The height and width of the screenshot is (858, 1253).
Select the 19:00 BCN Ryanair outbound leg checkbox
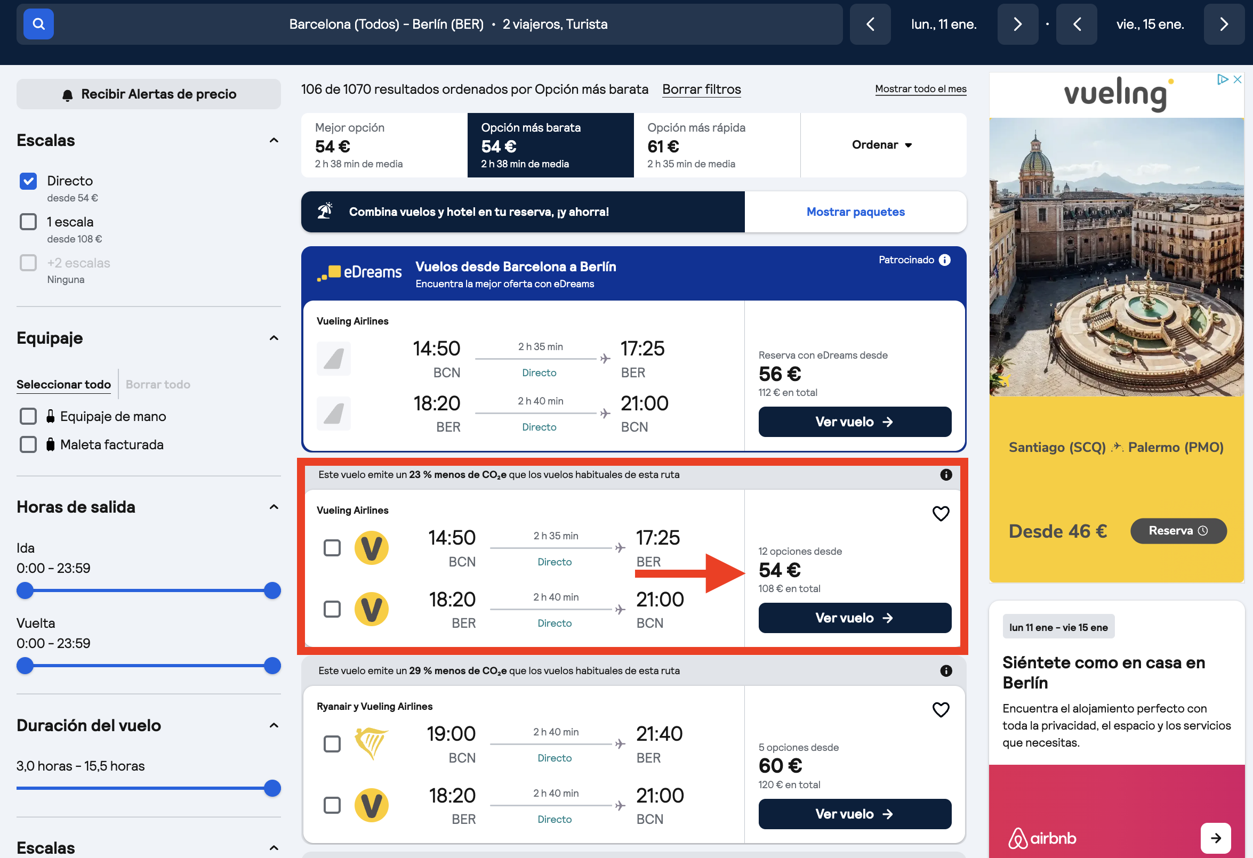(x=332, y=744)
